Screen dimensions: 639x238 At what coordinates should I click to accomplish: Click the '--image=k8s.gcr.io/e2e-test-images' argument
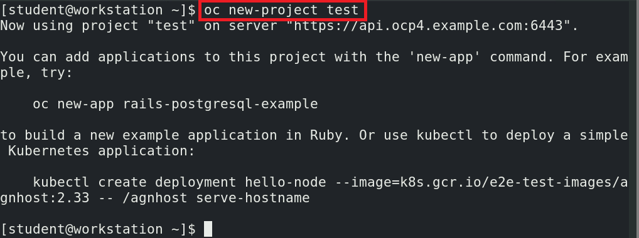(x=473, y=182)
